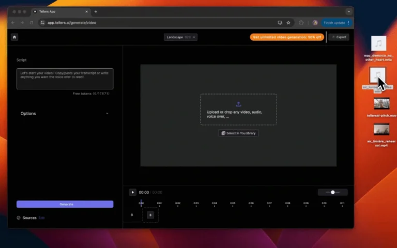Open the Landscape 16:9 format dropdown
Image resolution: width=397 pixels, height=248 pixels.
click(180, 37)
